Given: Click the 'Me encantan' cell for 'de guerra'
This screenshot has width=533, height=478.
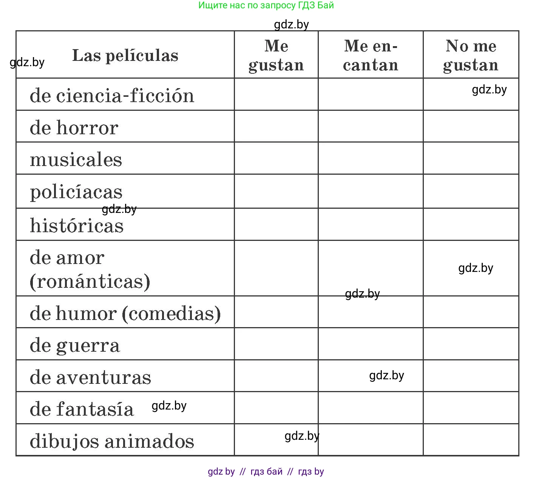Looking at the screenshot, I should (371, 344).
